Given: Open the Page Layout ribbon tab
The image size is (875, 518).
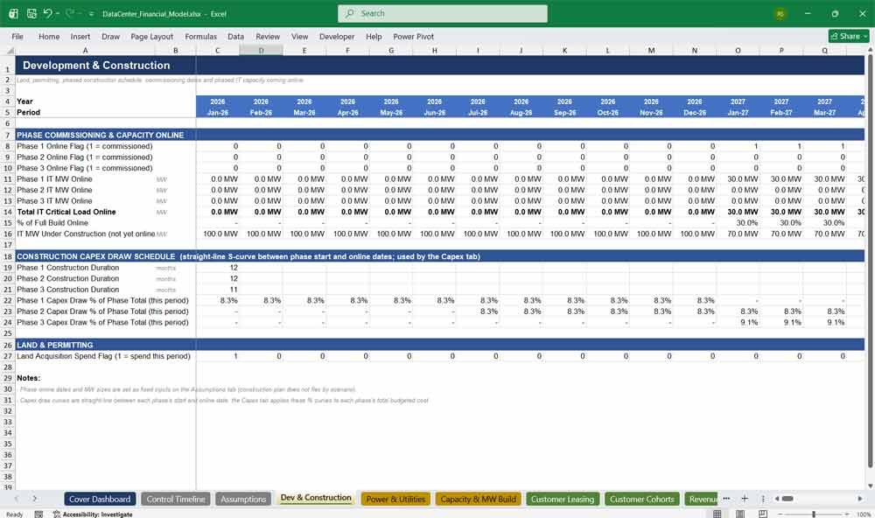Looking at the screenshot, I should [151, 36].
